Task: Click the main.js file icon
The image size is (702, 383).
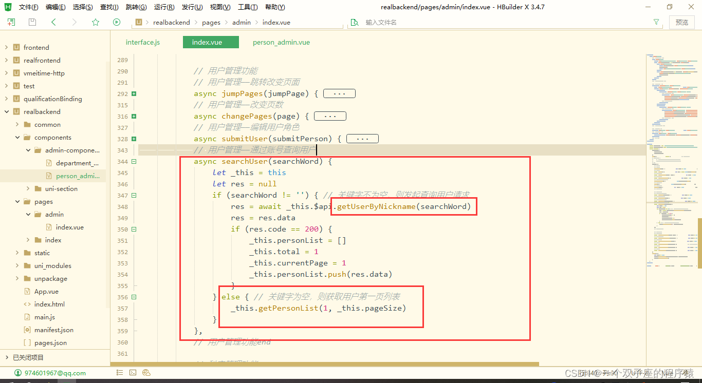Action: 27,317
